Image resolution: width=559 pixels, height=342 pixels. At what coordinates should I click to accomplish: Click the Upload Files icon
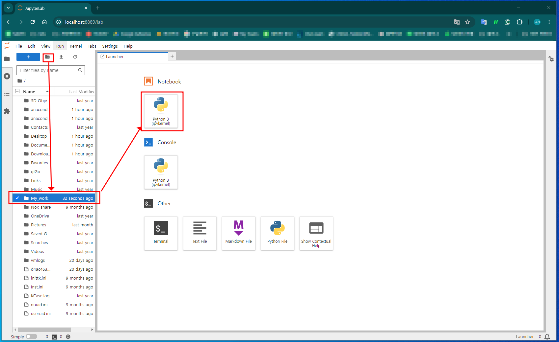point(61,57)
